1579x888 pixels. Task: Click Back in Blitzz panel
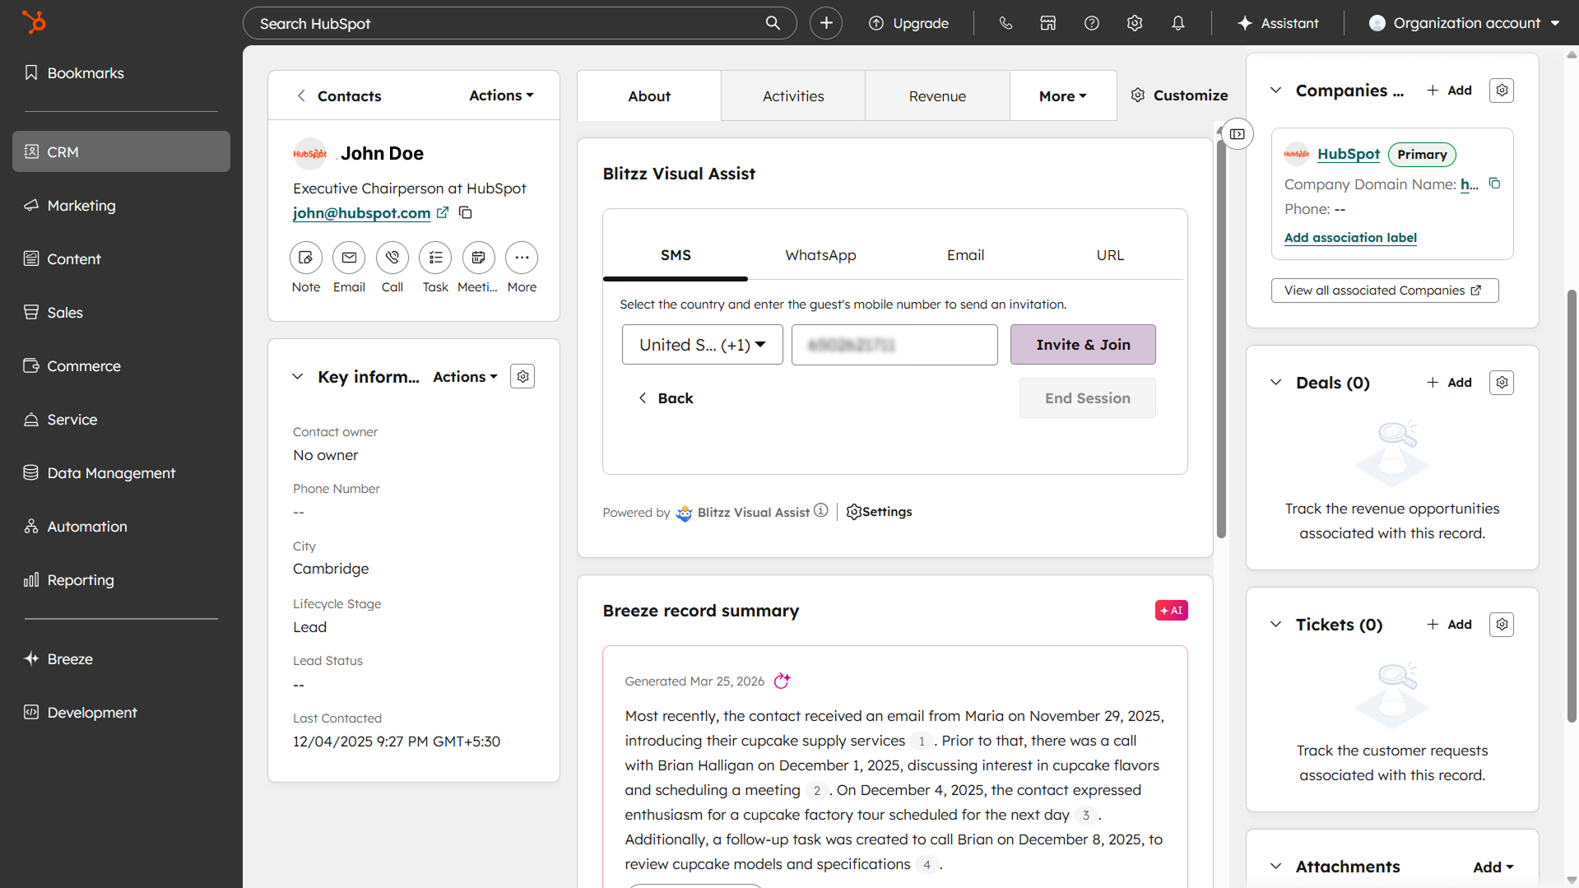(666, 398)
